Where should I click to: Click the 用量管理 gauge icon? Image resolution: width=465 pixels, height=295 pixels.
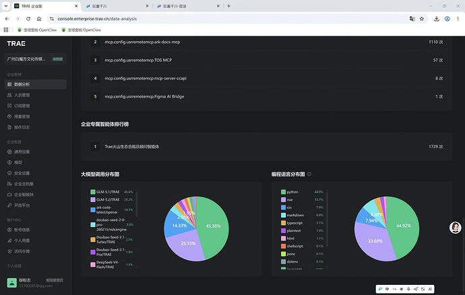pos(9,117)
